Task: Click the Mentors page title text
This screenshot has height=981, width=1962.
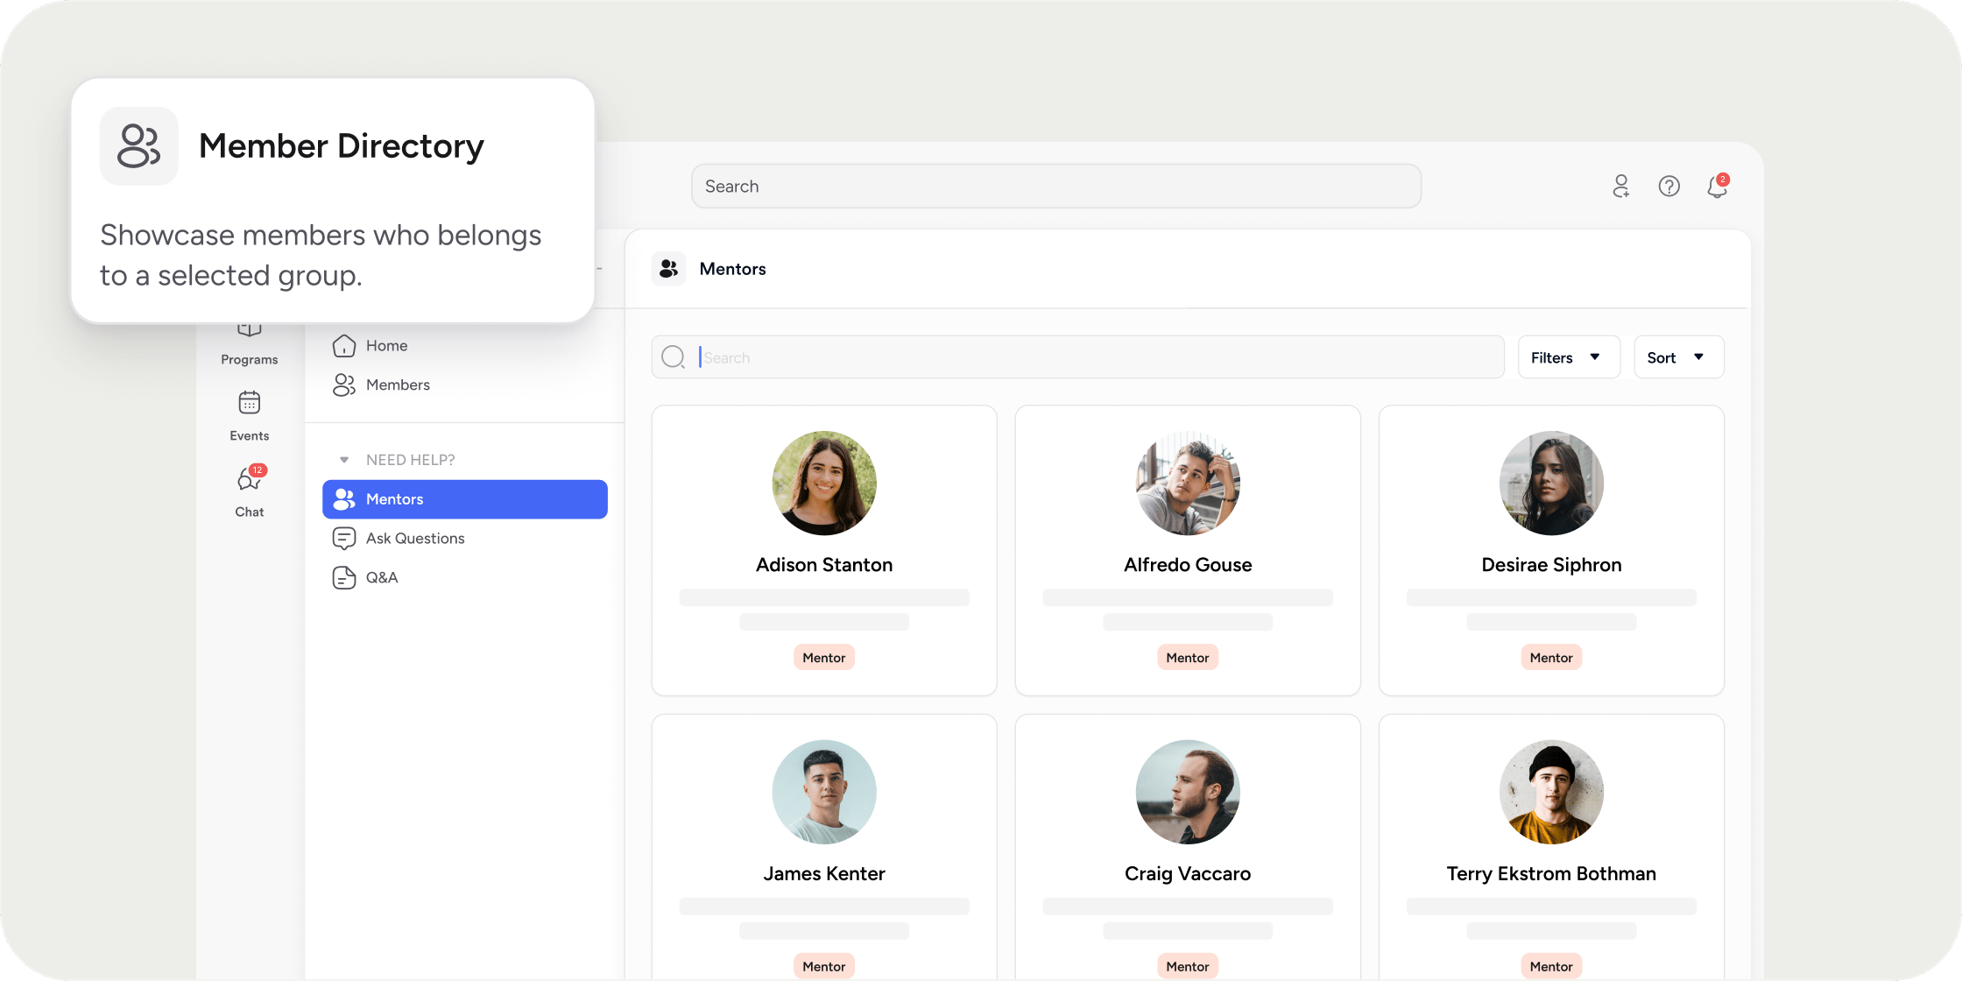Action: (x=732, y=269)
